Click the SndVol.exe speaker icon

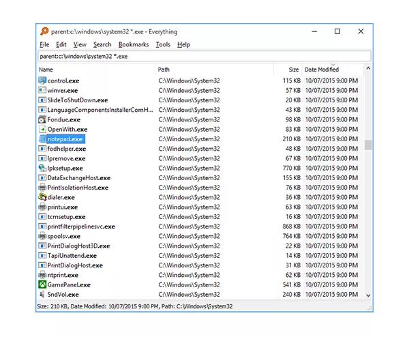[x=42, y=295]
